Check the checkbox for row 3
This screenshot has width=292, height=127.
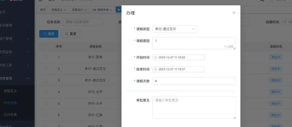(46, 80)
